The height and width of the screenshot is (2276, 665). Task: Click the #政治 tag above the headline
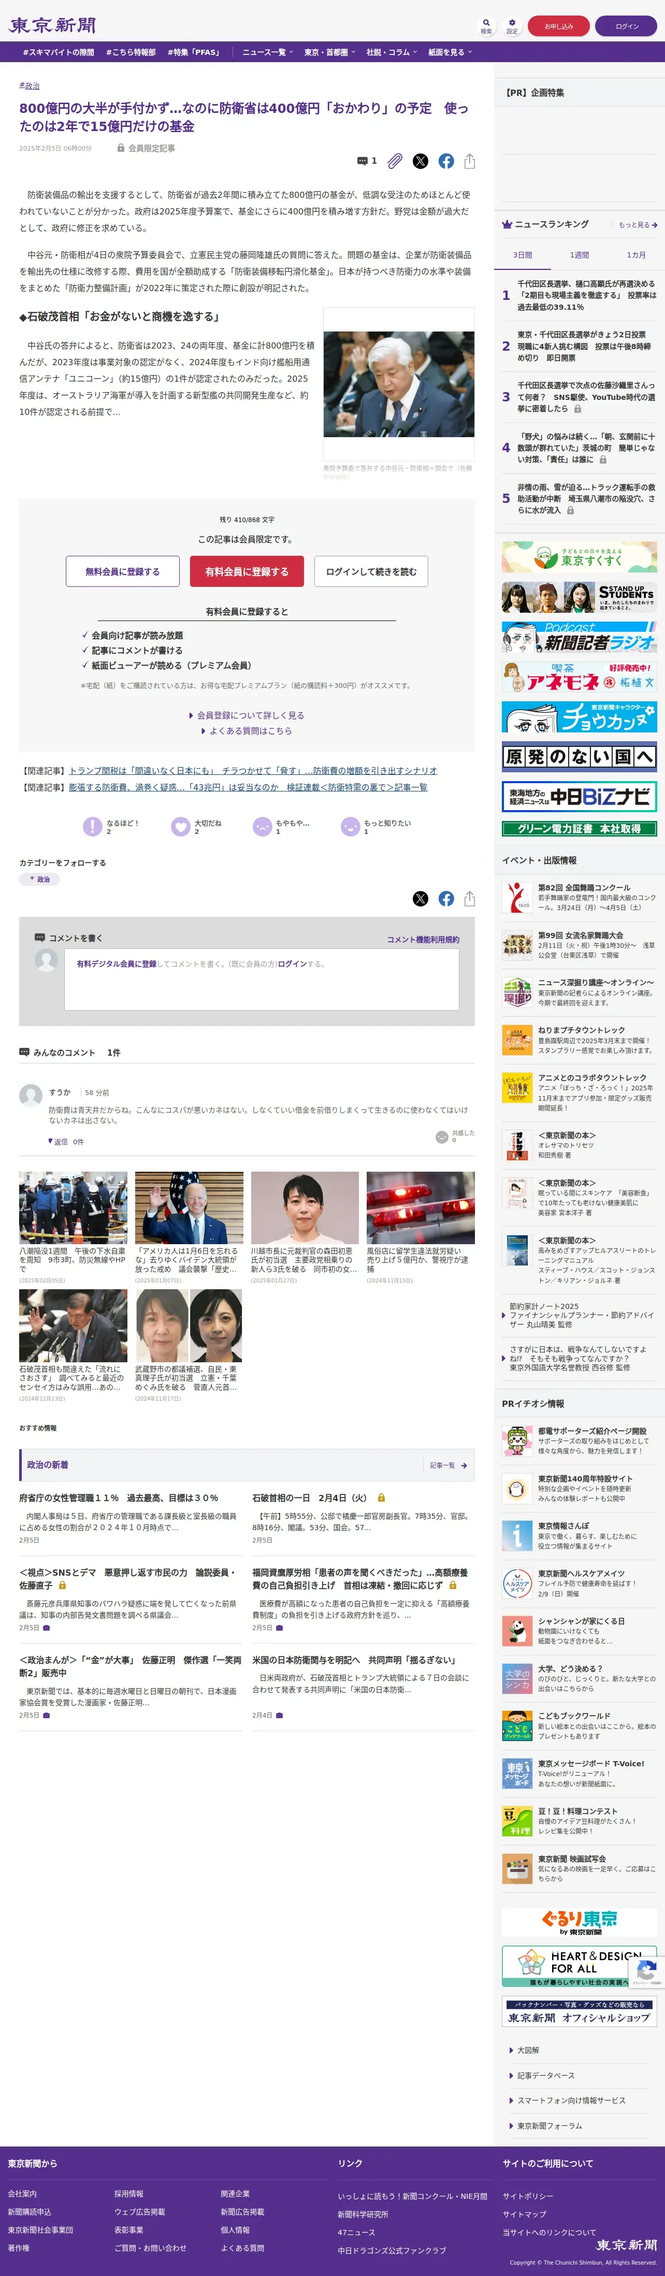click(x=29, y=85)
